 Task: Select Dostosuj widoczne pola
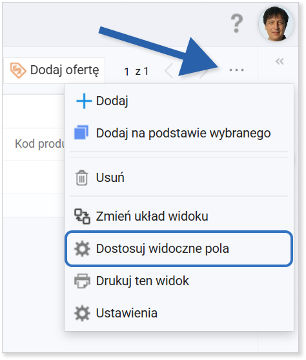coord(179,248)
